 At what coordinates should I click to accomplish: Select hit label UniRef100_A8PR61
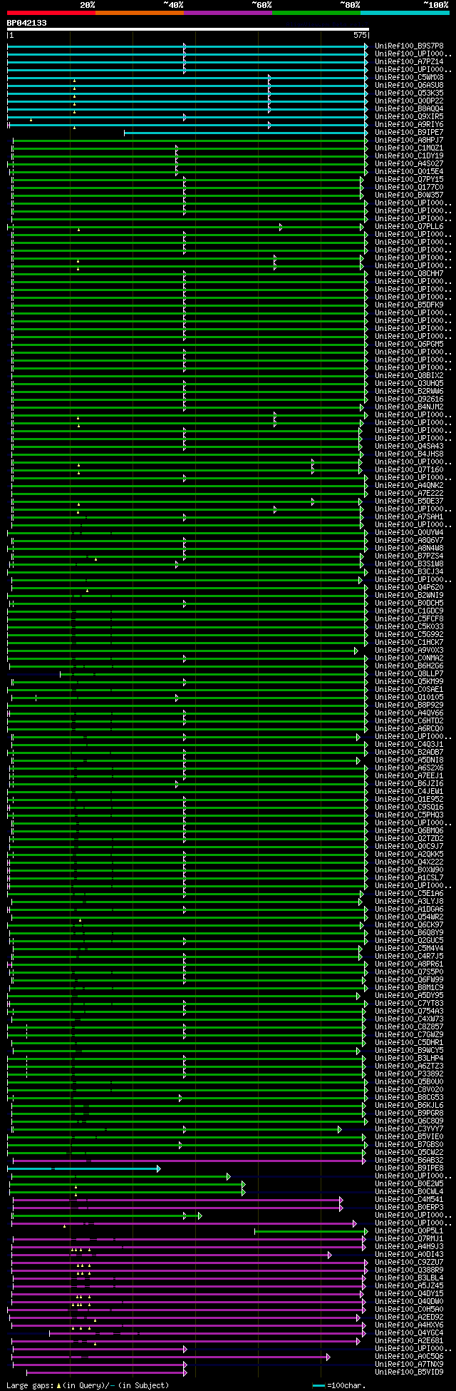pos(409,964)
